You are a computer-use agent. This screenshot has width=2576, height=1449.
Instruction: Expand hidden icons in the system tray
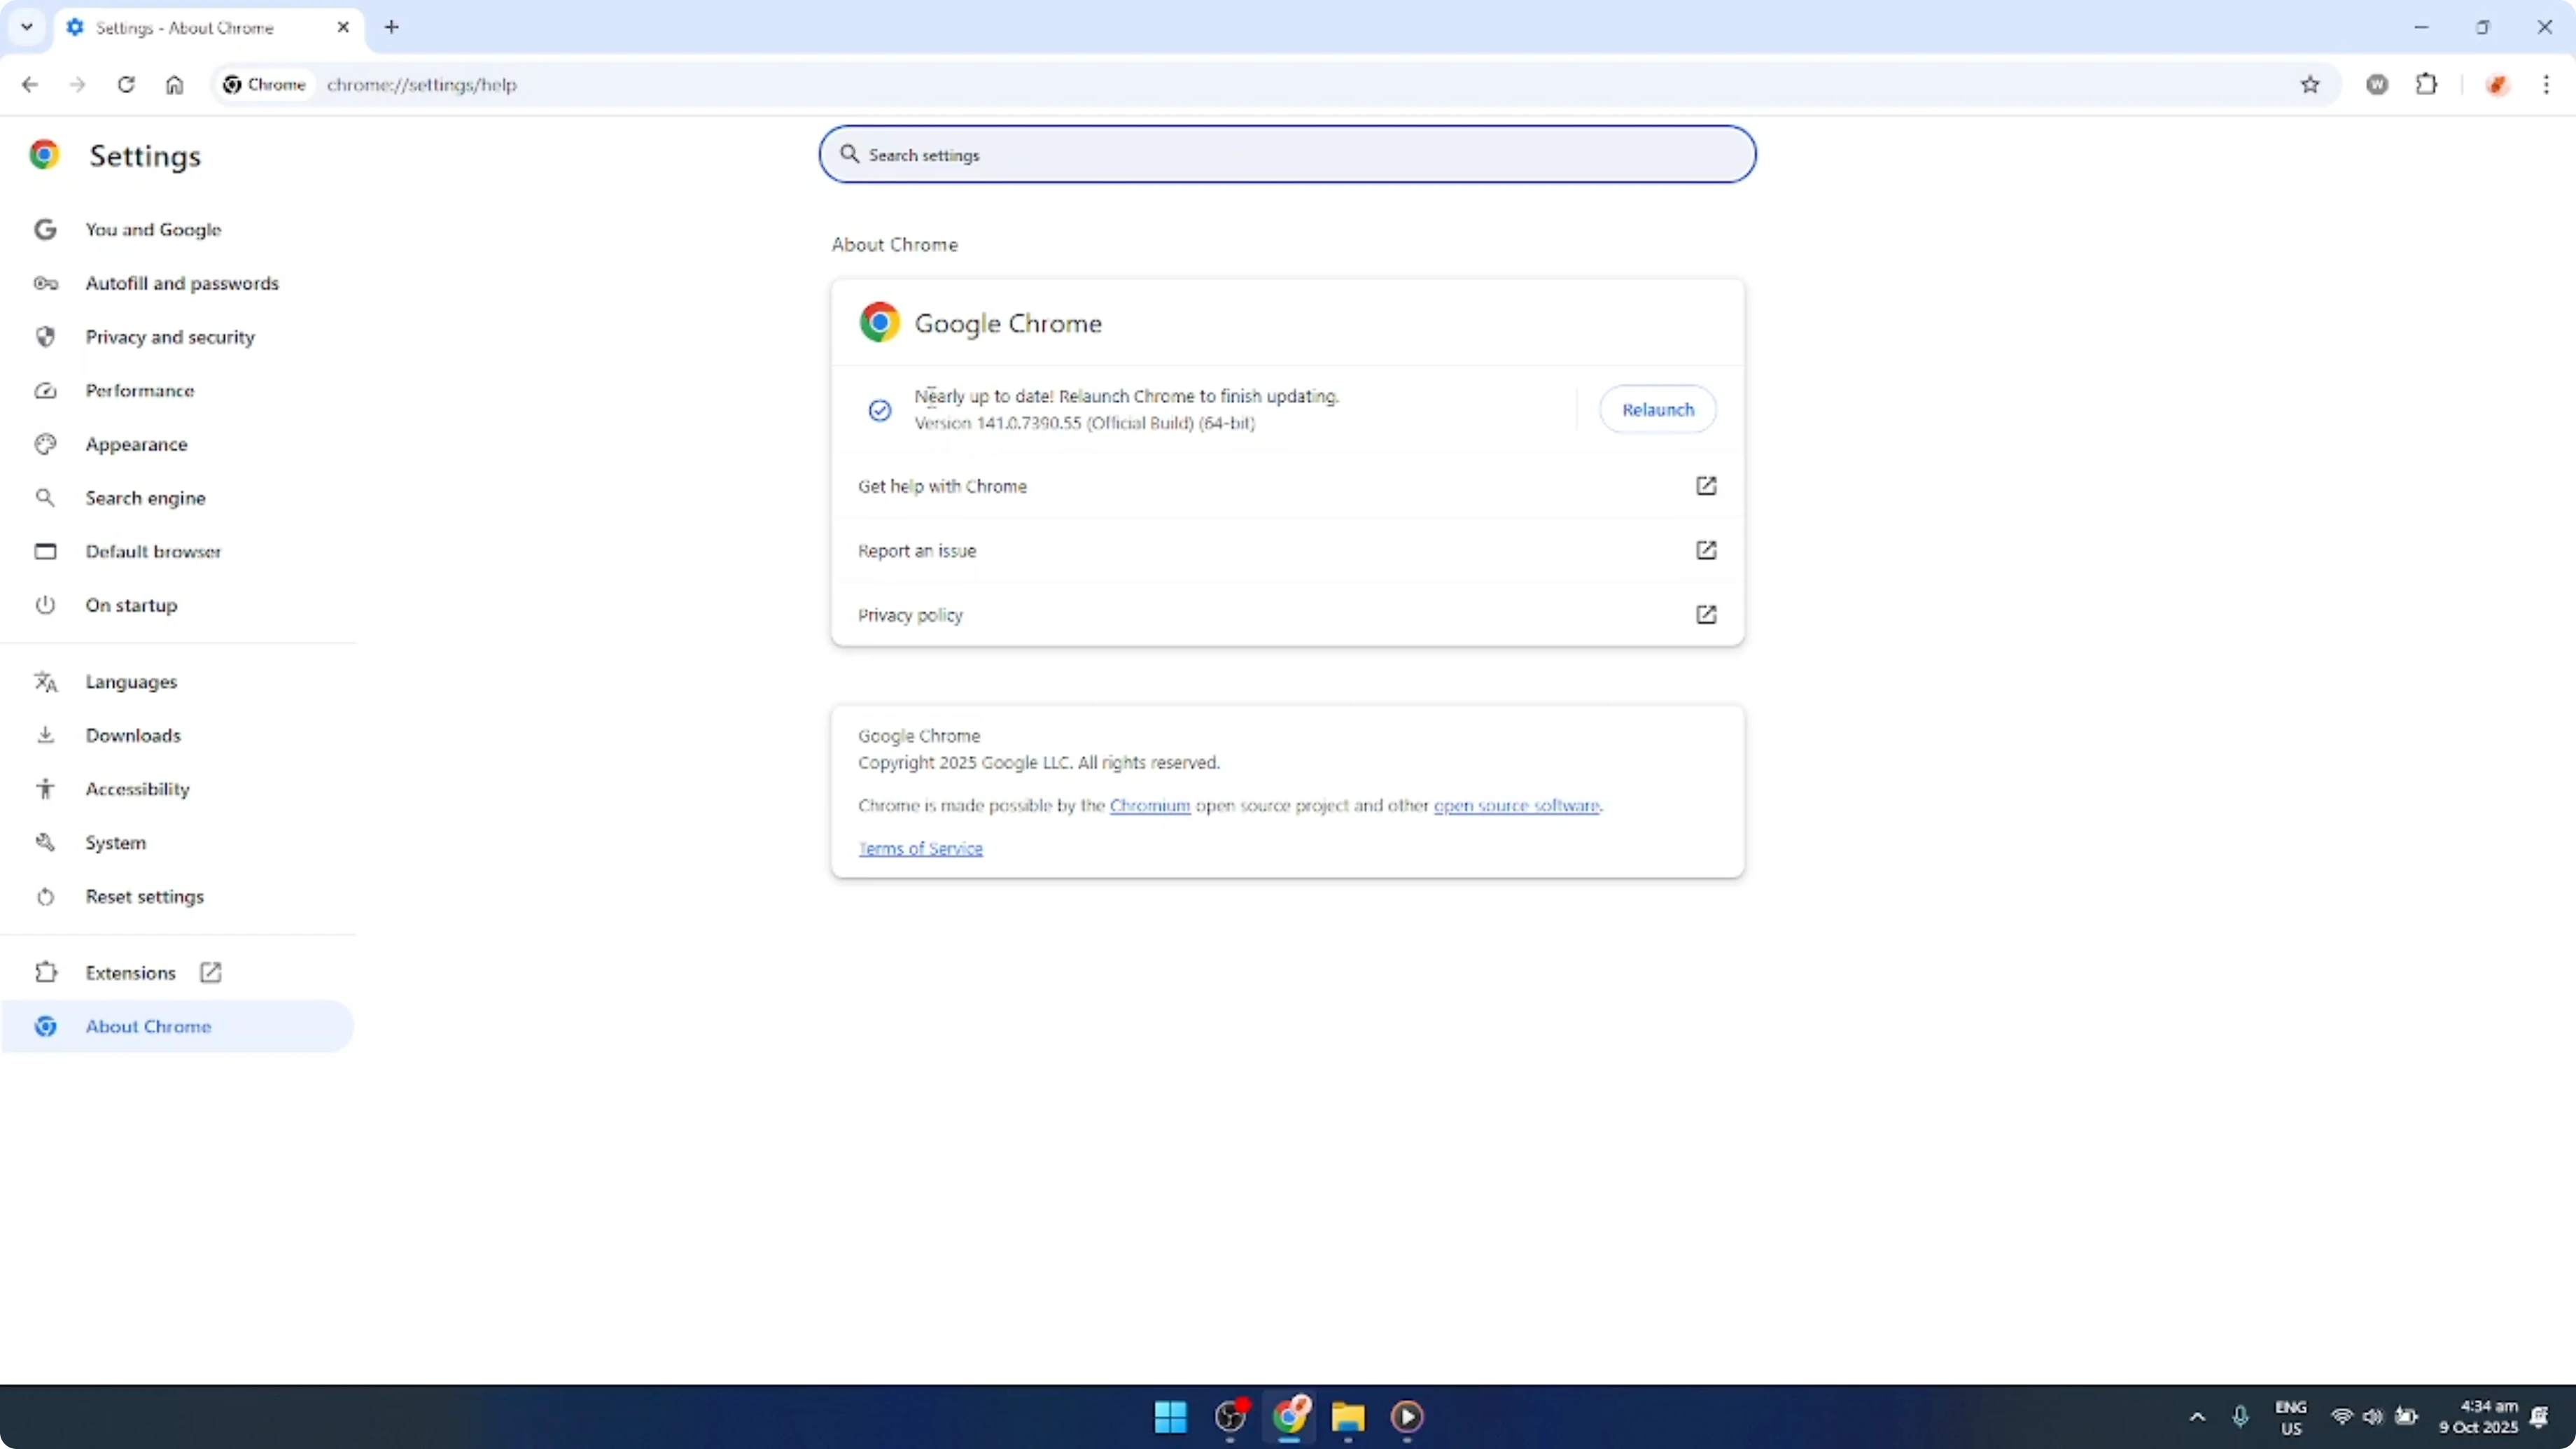click(2196, 1417)
